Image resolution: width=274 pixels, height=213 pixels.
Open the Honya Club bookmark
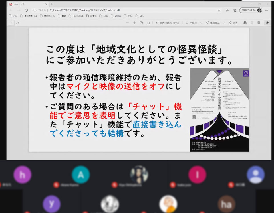pyautogui.click(x=76, y=16)
